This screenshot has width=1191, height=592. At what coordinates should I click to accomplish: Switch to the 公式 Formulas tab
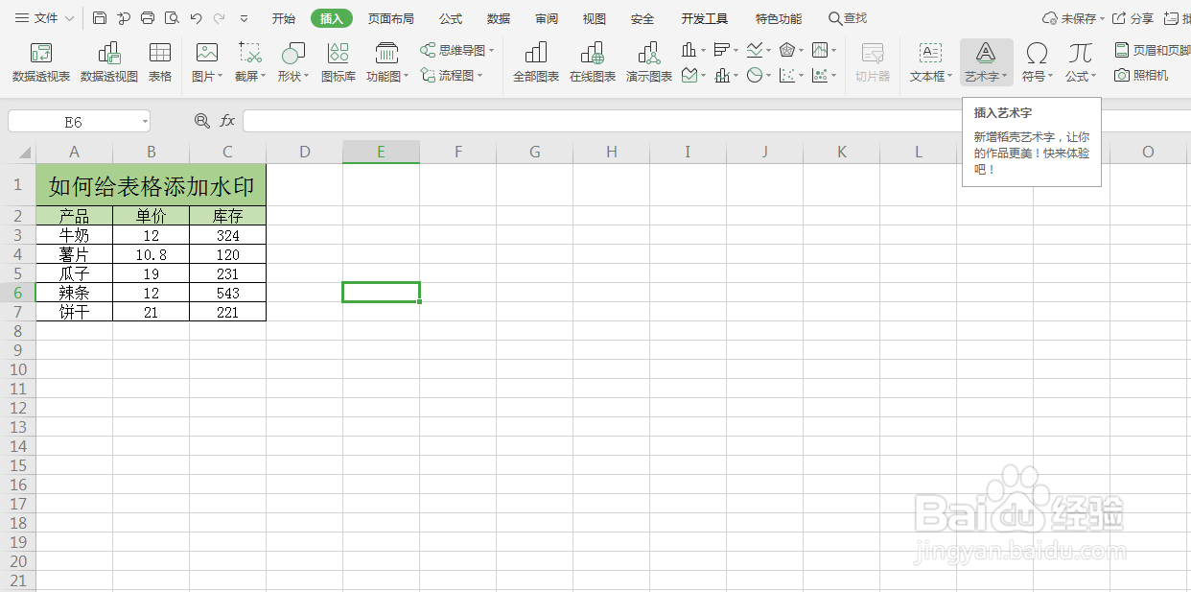point(451,18)
